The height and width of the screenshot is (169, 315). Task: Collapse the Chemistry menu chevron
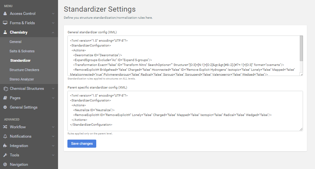[x=53, y=32]
